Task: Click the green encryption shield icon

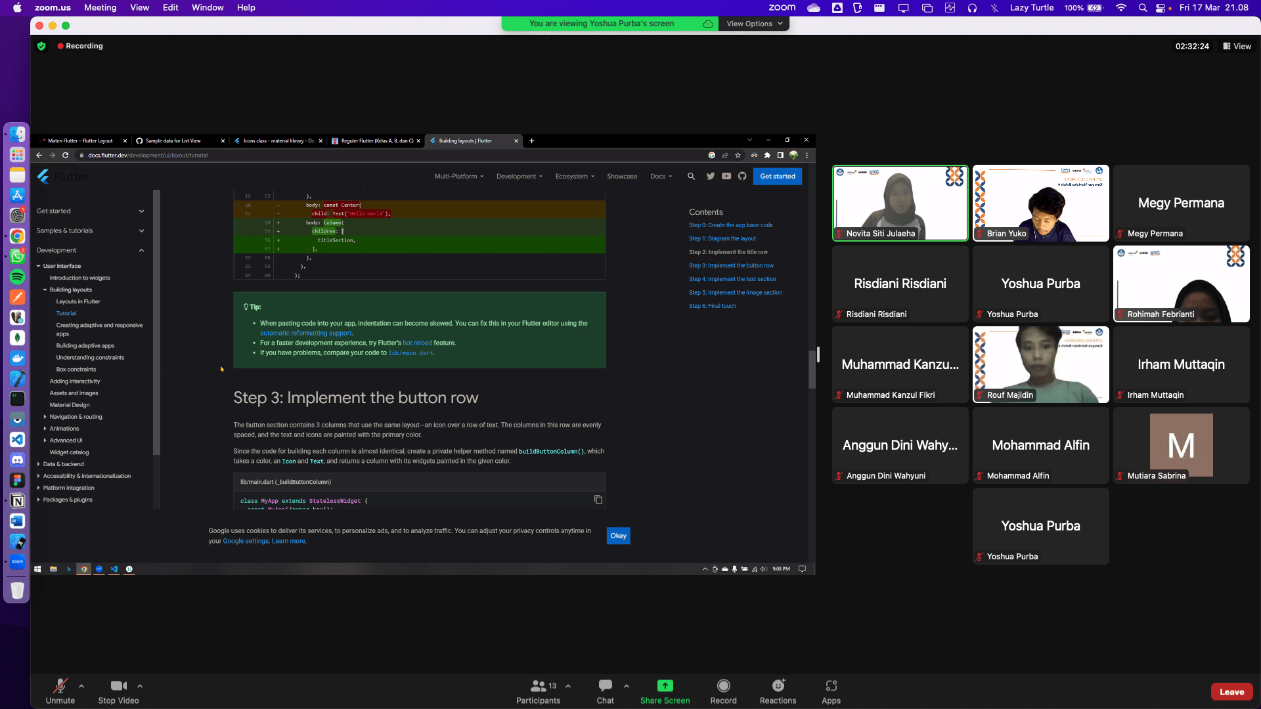Action: pos(41,46)
